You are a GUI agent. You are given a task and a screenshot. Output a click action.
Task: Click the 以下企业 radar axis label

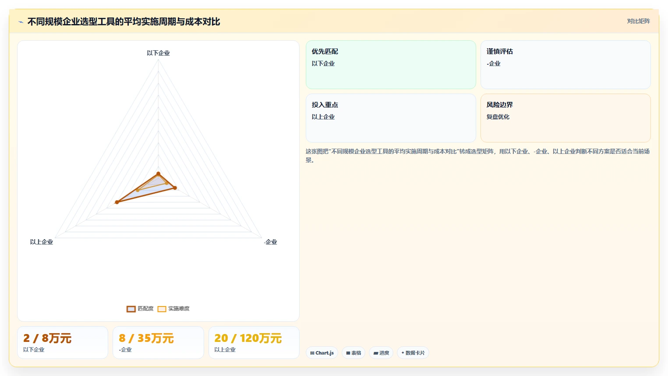(x=158, y=53)
